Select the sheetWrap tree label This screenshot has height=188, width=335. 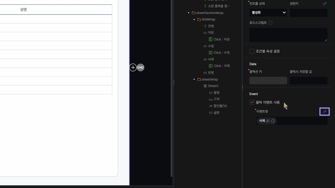[x=210, y=79]
